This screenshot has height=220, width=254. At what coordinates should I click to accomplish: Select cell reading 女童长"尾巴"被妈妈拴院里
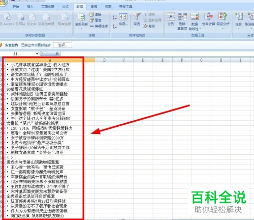pos(50,123)
